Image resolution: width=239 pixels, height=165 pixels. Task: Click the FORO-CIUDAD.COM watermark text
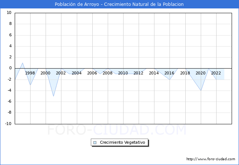117,130
